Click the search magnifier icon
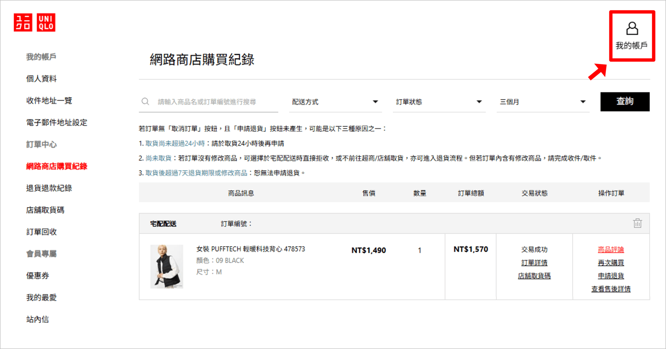The height and width of the screenshot is (349, 666). click(x=145, y=101)
